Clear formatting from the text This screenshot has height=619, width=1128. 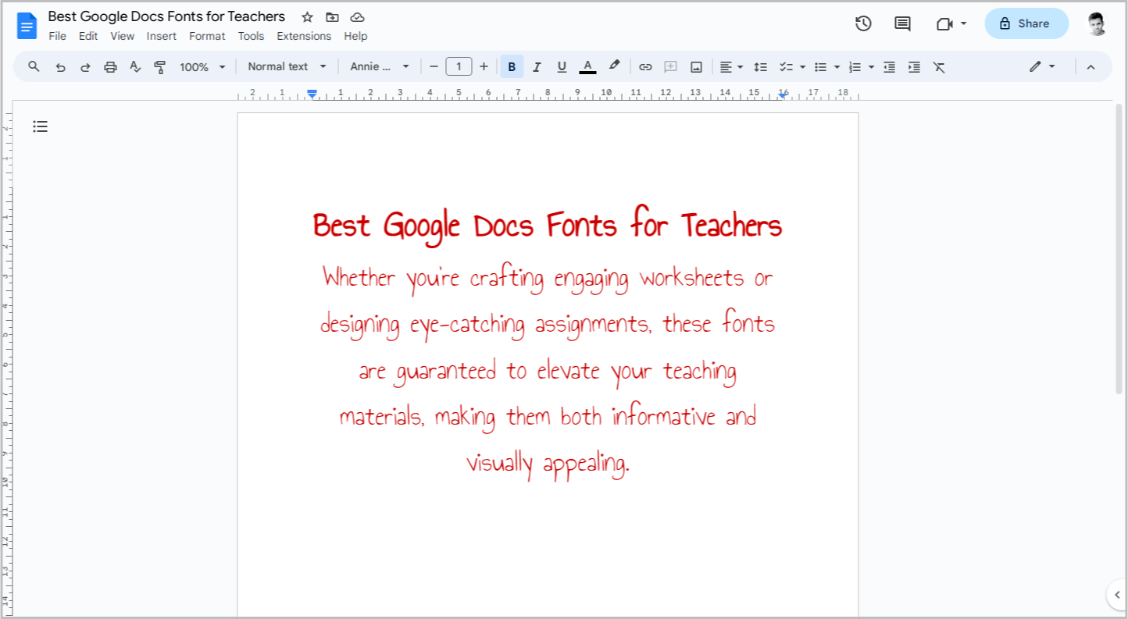click(x=939, y=66)
